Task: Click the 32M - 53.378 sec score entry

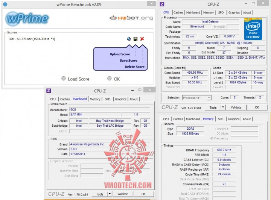Action: pos(32,39)
